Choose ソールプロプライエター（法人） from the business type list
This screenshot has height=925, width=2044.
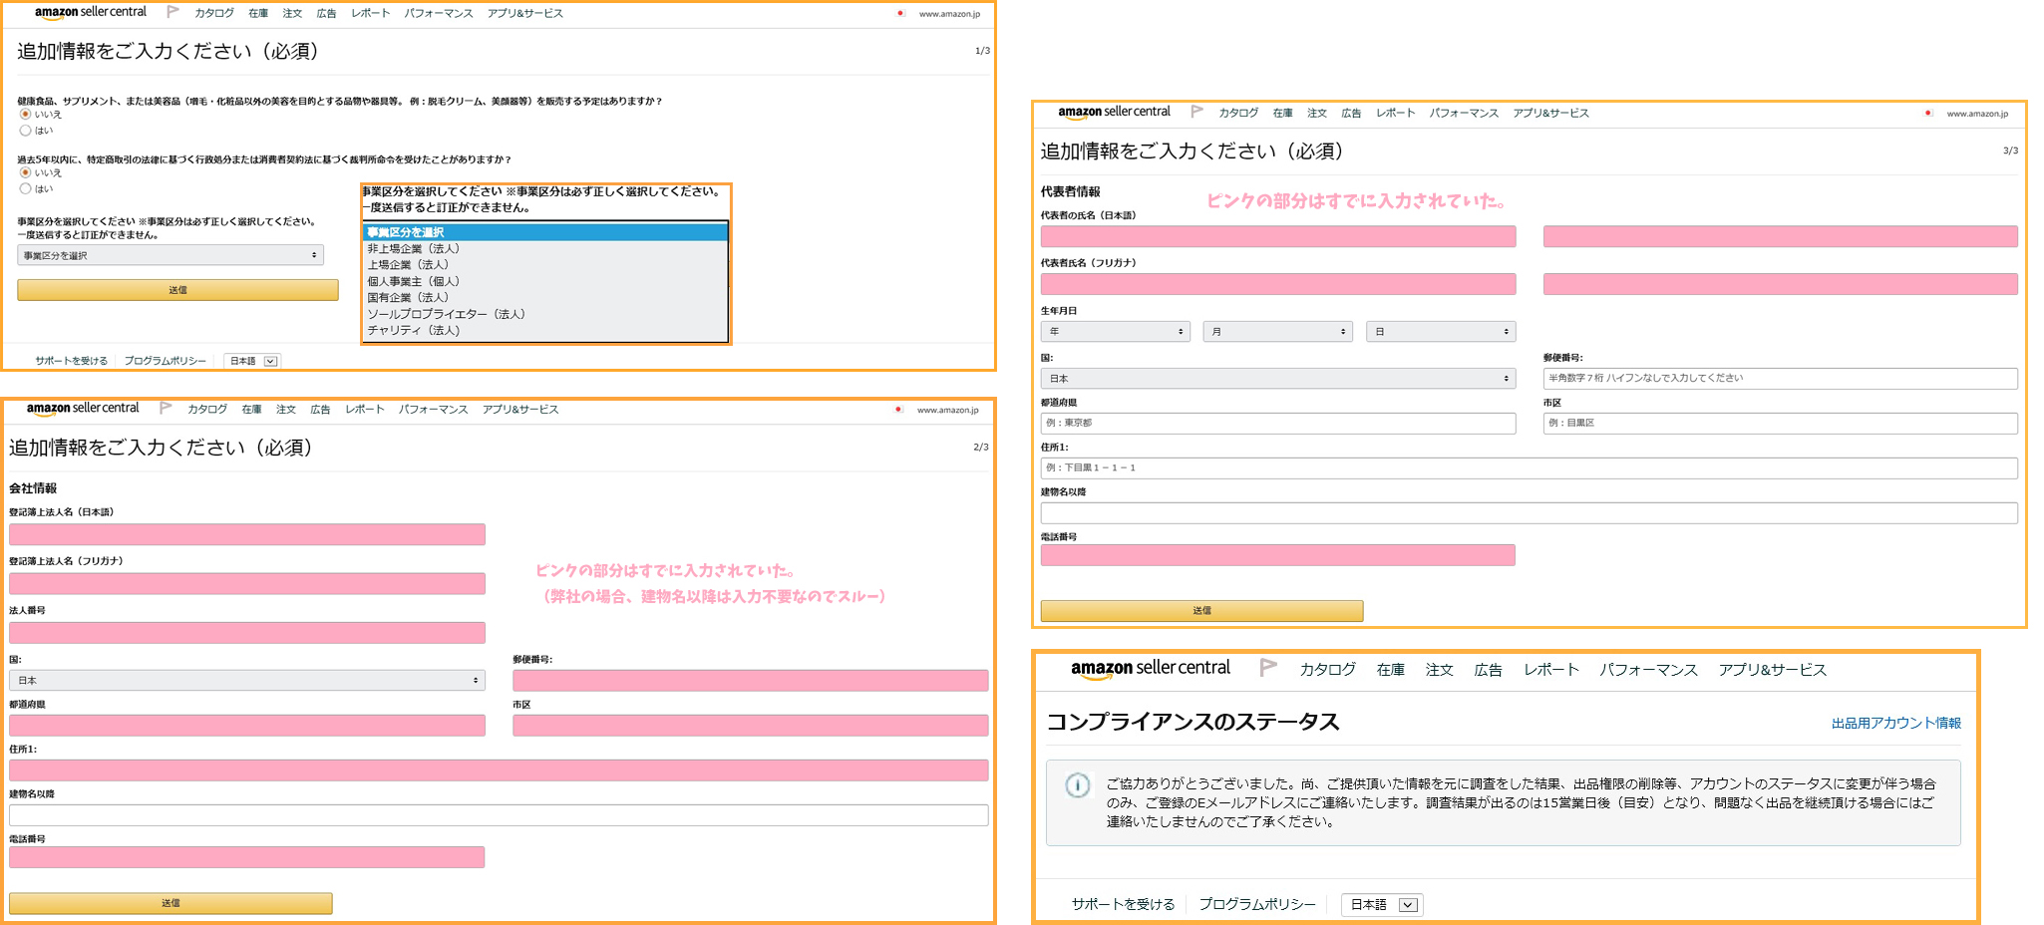(x=545, y=313)
